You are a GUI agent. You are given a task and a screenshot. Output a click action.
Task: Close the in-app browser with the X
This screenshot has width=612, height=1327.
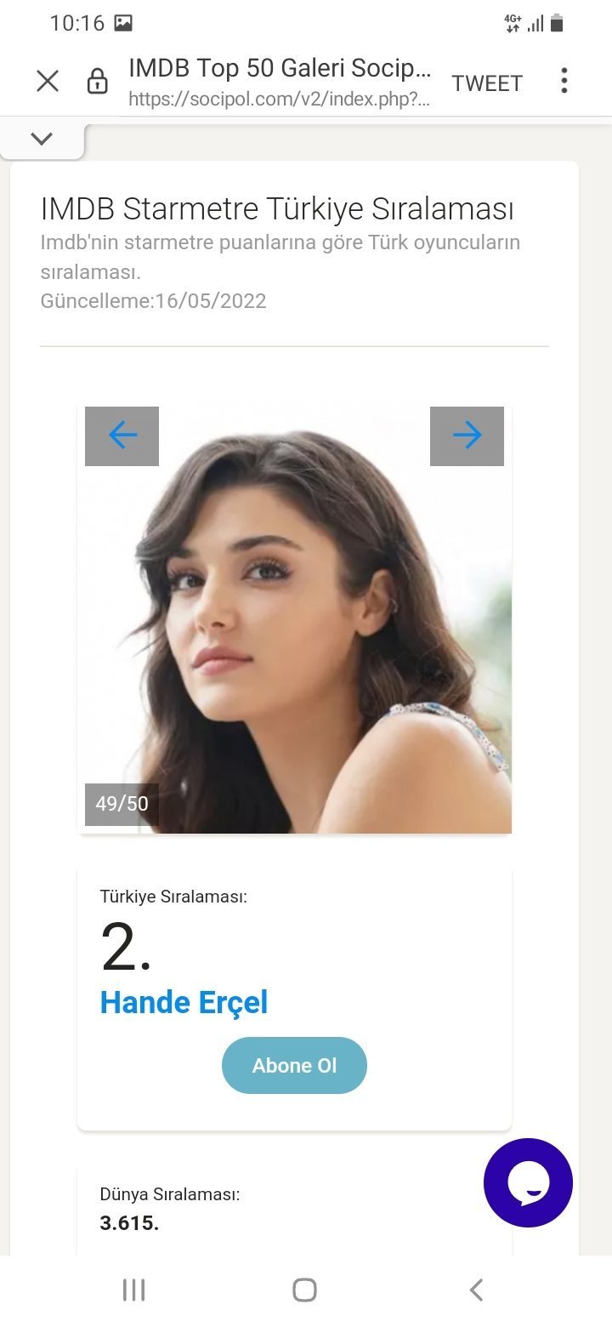point(48,82)
